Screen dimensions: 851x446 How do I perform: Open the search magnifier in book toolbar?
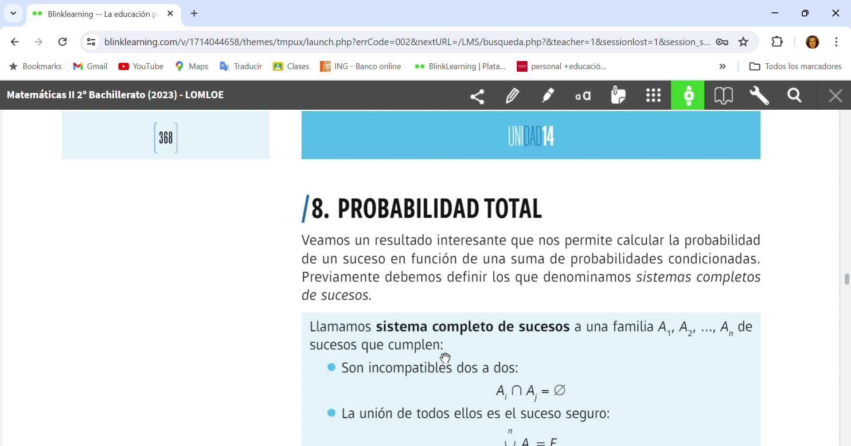[x=794, y=96]
